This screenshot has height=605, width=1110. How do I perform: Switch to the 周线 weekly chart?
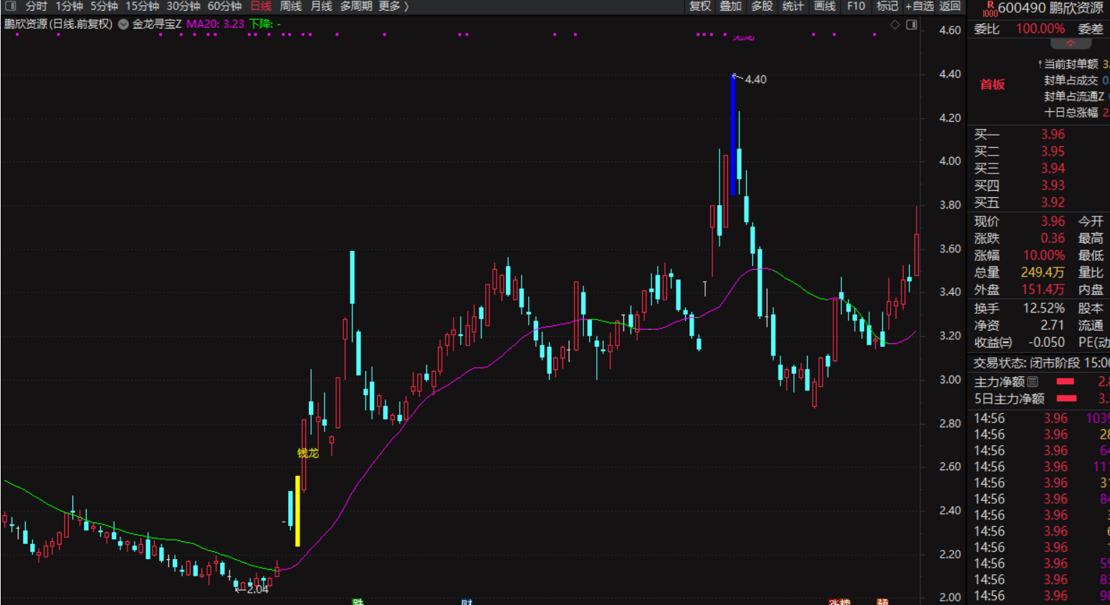click(290, 6)
